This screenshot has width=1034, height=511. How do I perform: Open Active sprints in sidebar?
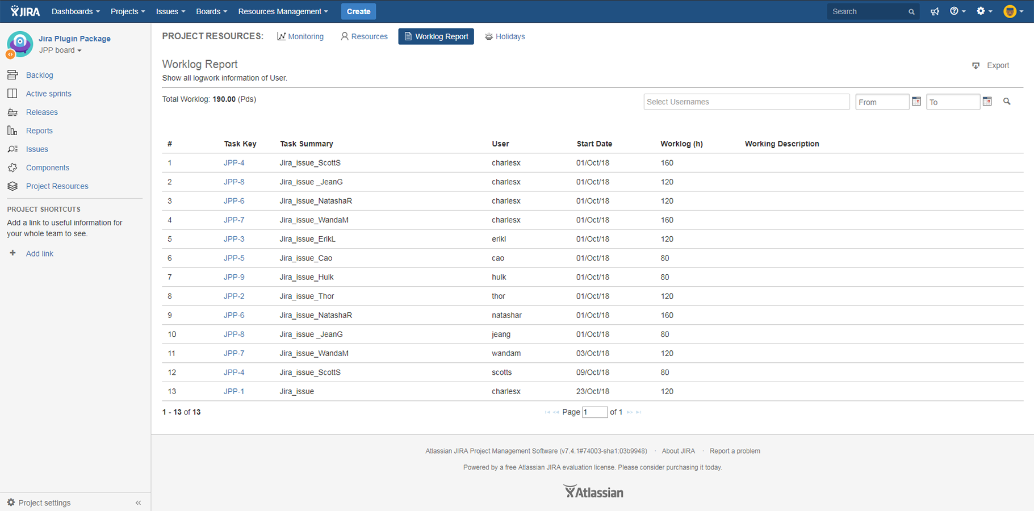pyautogui.click(x=49, y=94)
